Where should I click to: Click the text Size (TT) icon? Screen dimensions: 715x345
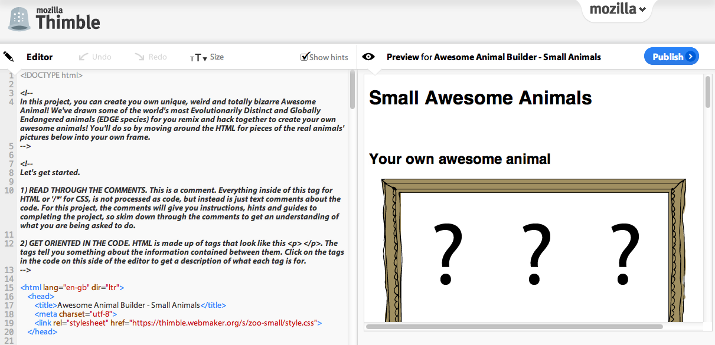(x=196, y=57)
